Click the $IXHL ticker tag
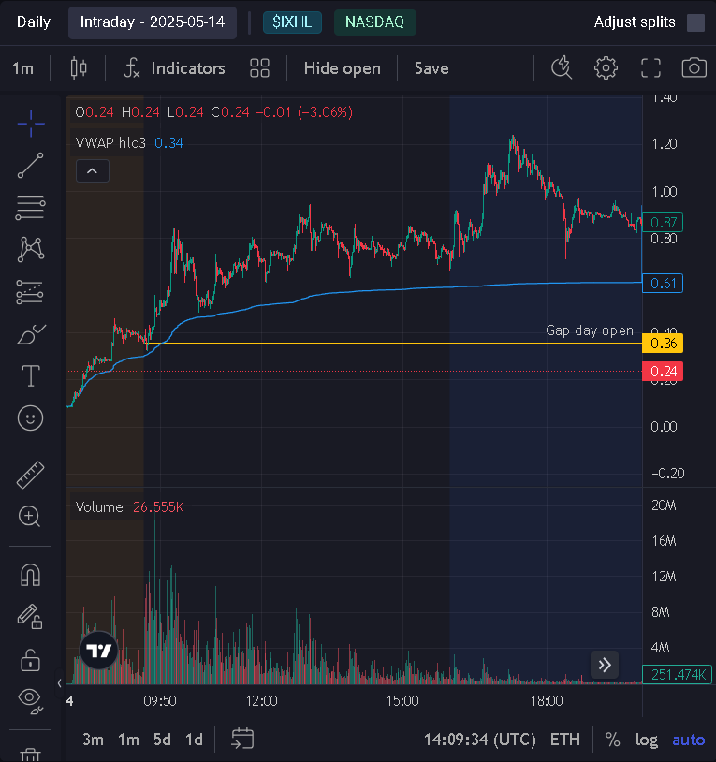This screenshot has width=716, height=762. pyautogui.click(x=292, y=22)
